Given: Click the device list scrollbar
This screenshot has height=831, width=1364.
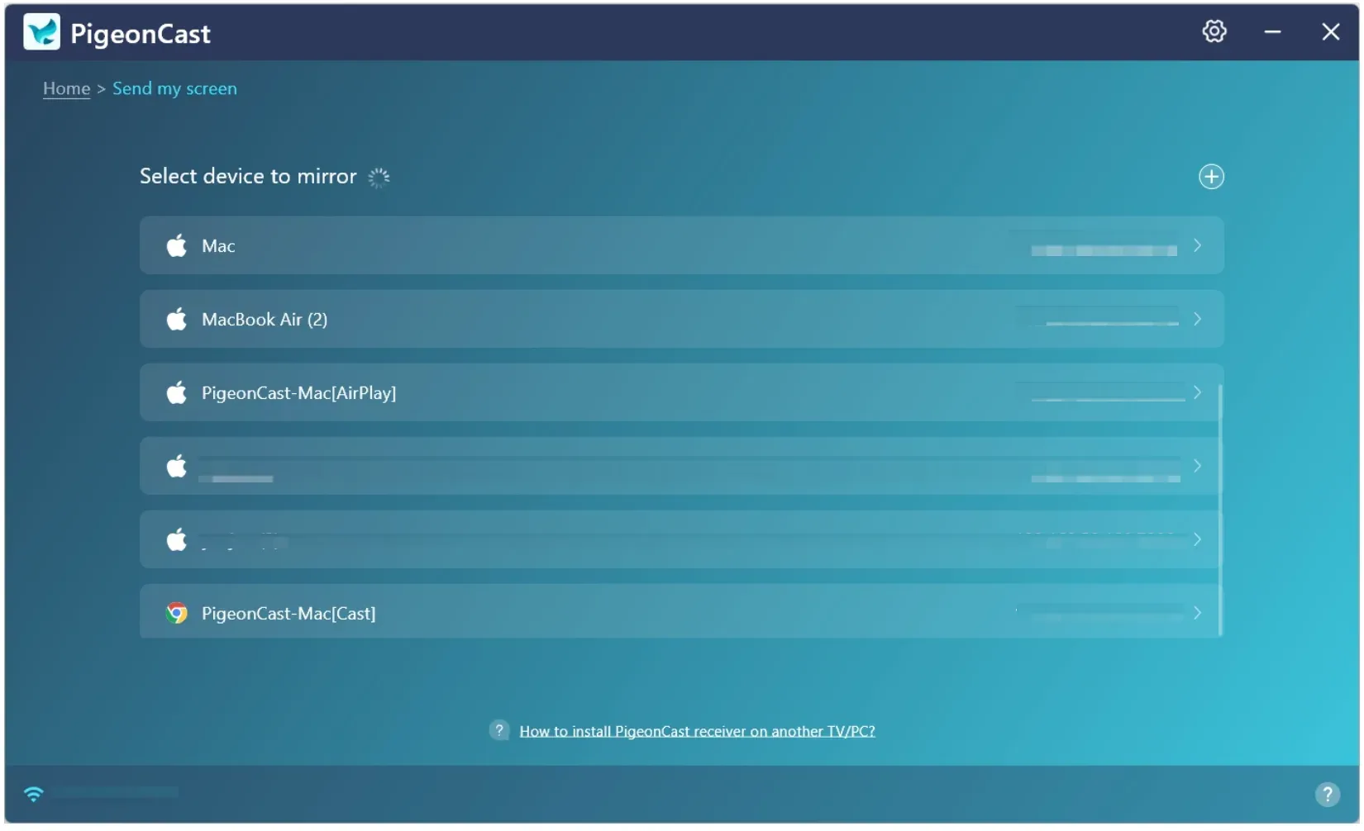Looking at the screenshot, I should (1220, 510).
